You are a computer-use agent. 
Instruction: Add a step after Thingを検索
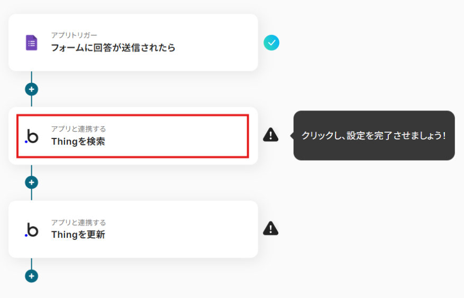[31, 182]
